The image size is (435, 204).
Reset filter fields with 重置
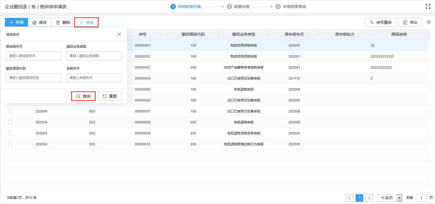click(x=110, y=96)
